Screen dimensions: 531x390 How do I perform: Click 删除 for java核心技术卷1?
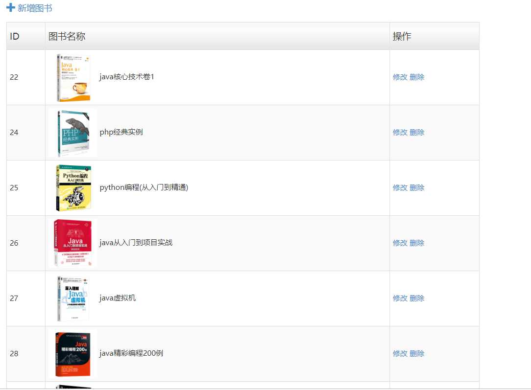(x=417, y=77)
